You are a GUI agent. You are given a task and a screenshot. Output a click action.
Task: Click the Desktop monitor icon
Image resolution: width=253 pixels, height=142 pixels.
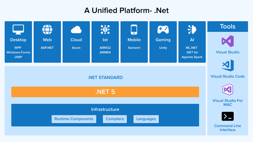pyautogui.click(x=18, y=30)
